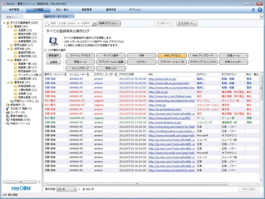Open the http://www.amazon.co.jp/ URL link
The height and width of the screenshot is (199, 265).
click(x=165, y=122)
